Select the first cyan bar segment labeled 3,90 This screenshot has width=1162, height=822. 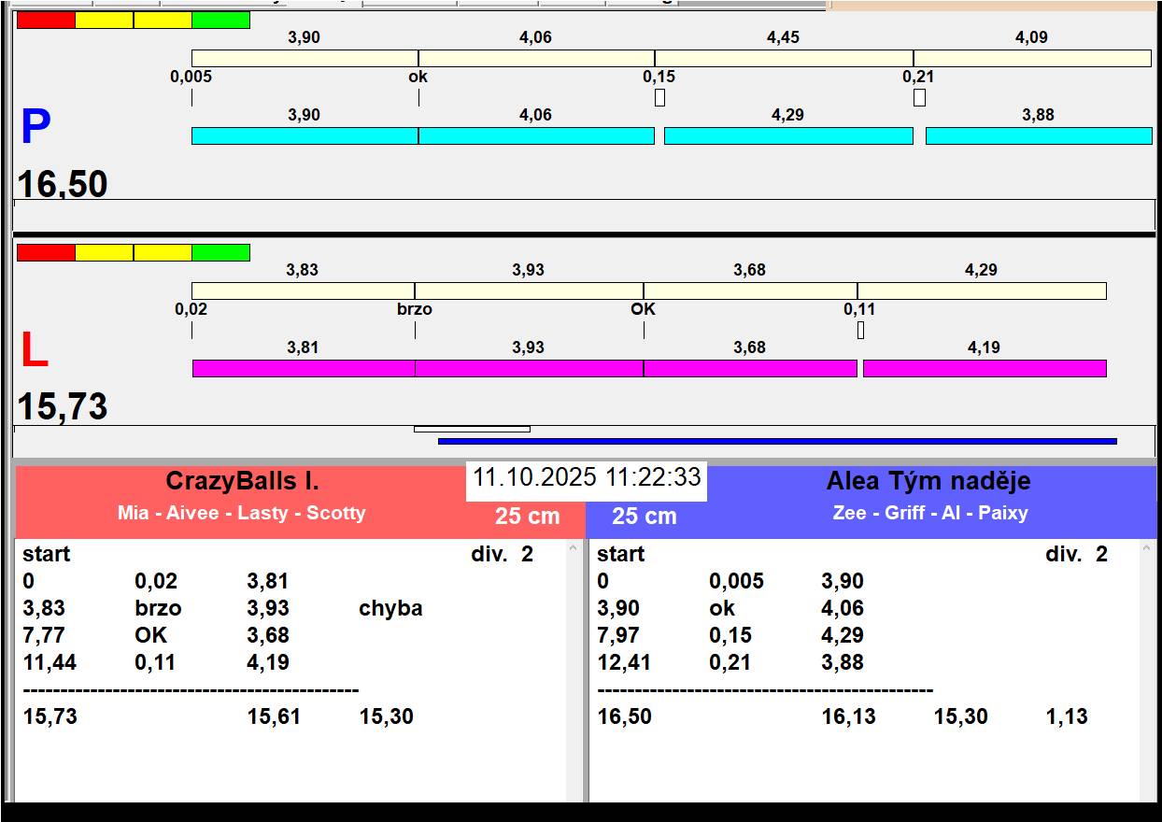coord(305,135)
